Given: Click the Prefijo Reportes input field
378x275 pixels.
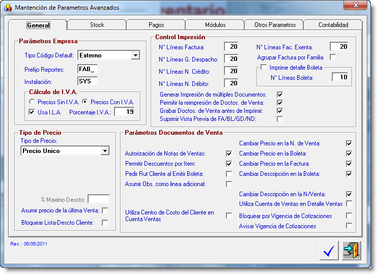Looking at the screenshot, I should click(x=88, y=69).
